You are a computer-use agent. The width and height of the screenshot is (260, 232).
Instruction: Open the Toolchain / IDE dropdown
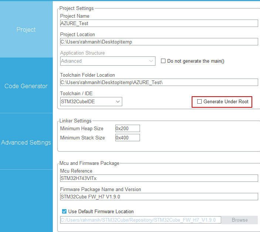pyautogui.click(x=91, y=101)
